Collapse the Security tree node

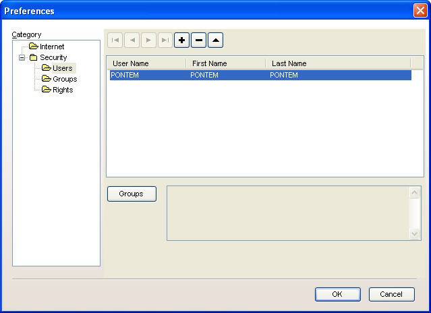tap(22, 57)
